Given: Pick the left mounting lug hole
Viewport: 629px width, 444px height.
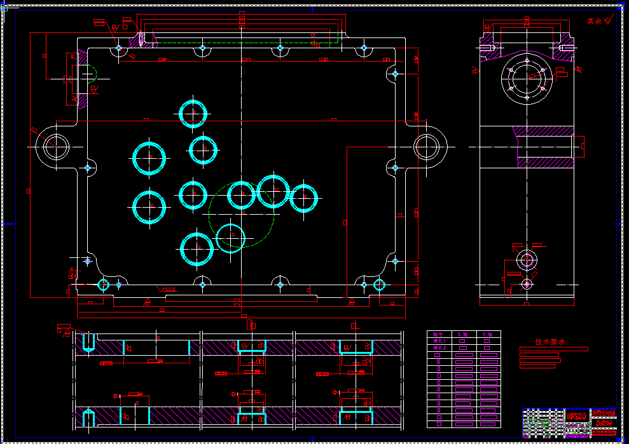Looking at the screenshot, I should pos(56,147).
